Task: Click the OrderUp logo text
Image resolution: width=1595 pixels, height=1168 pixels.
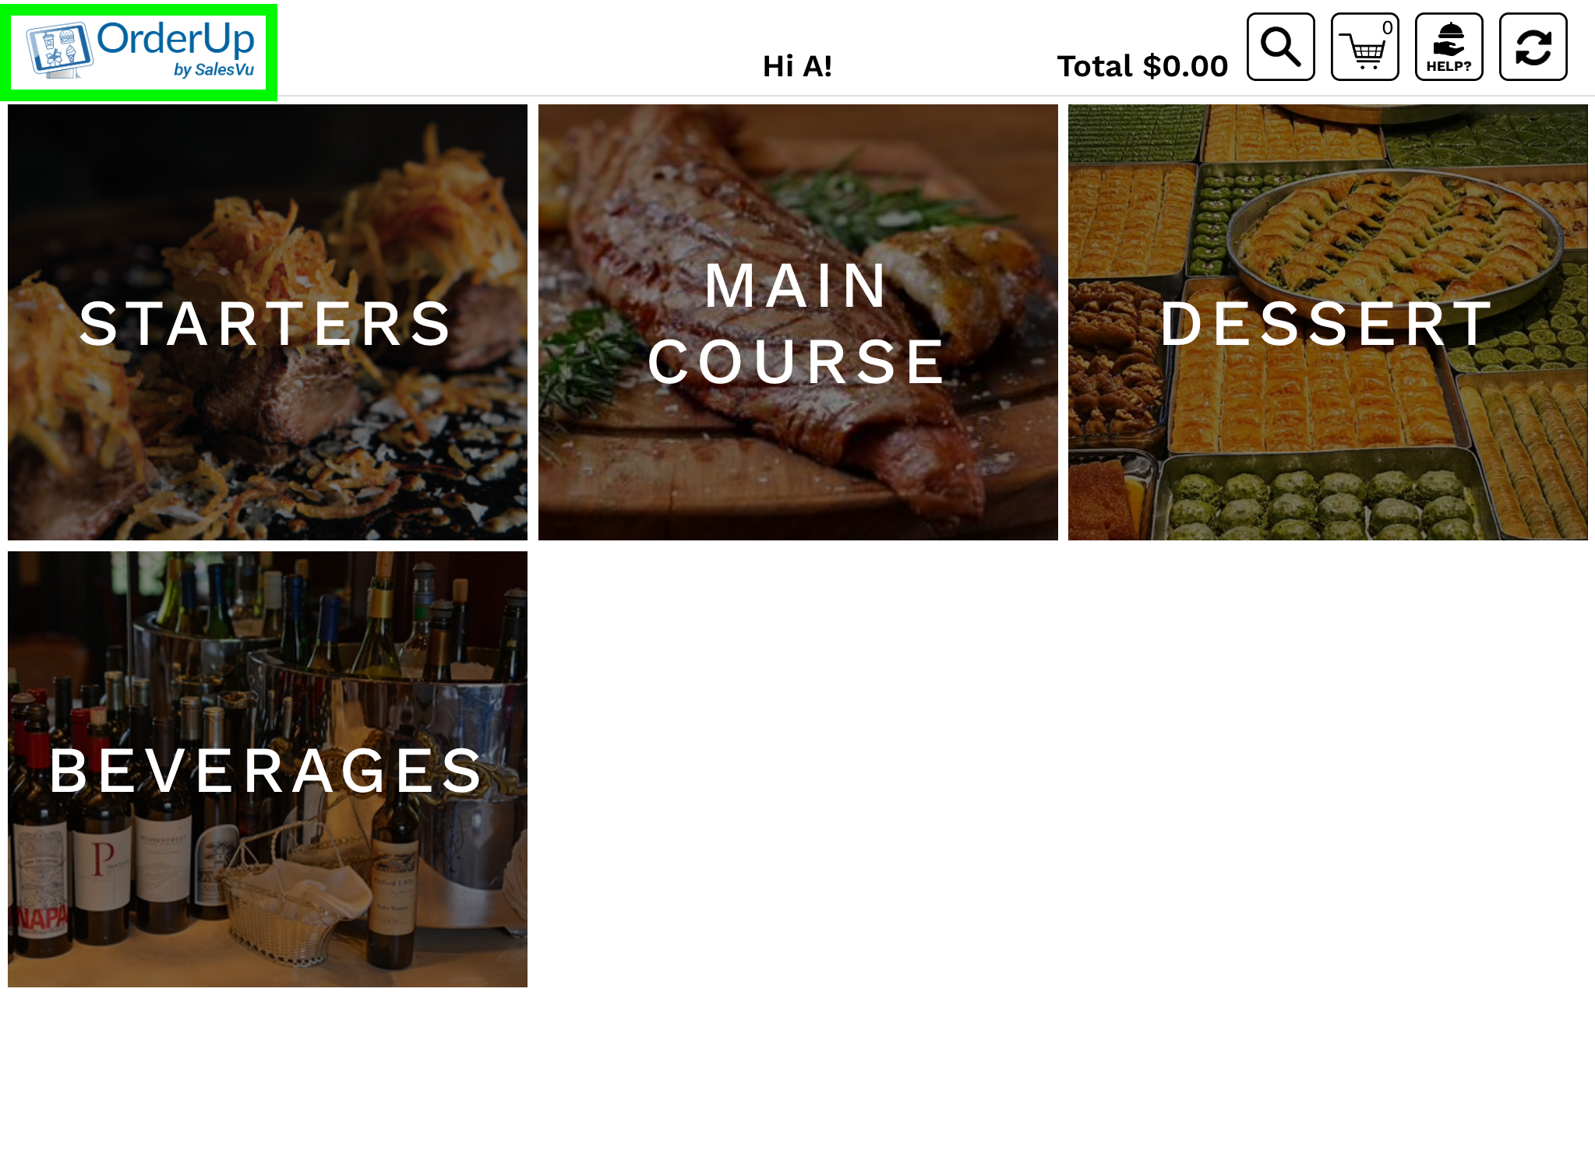Action: click(175, 39)
